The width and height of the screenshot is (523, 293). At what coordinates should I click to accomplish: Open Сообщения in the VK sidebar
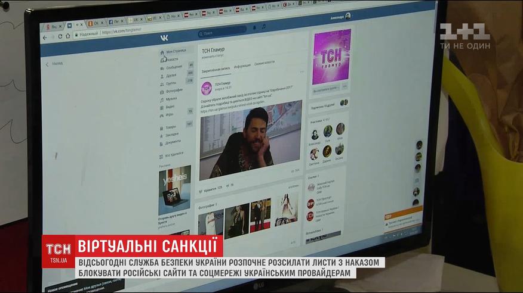(174, 67)
